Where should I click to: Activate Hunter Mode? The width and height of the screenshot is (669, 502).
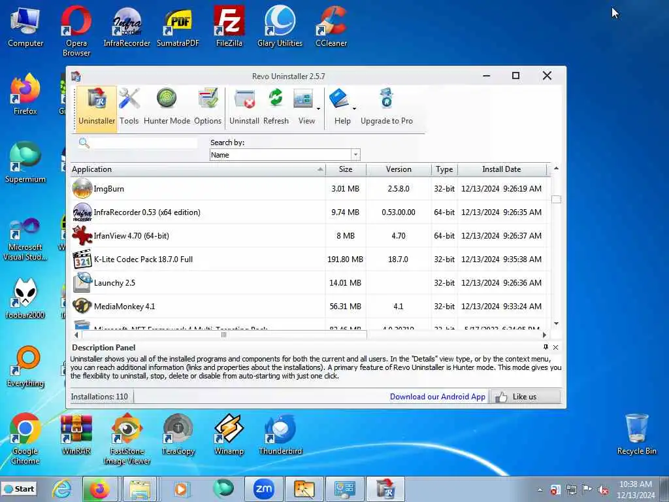pyautogui.click(x=167, y=108)
